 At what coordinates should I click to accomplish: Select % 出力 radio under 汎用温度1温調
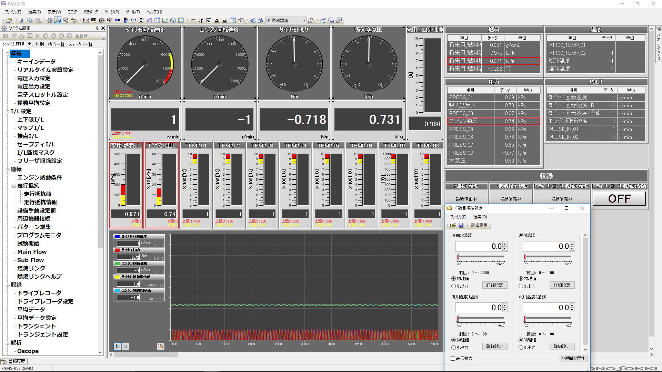click(x=453, y=348)
